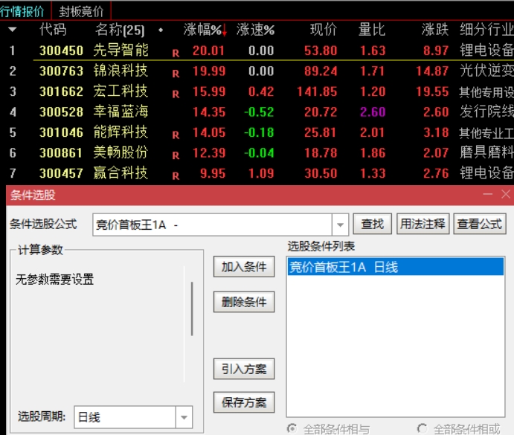Click the 20.01 gain value

[x=208, y=51]
